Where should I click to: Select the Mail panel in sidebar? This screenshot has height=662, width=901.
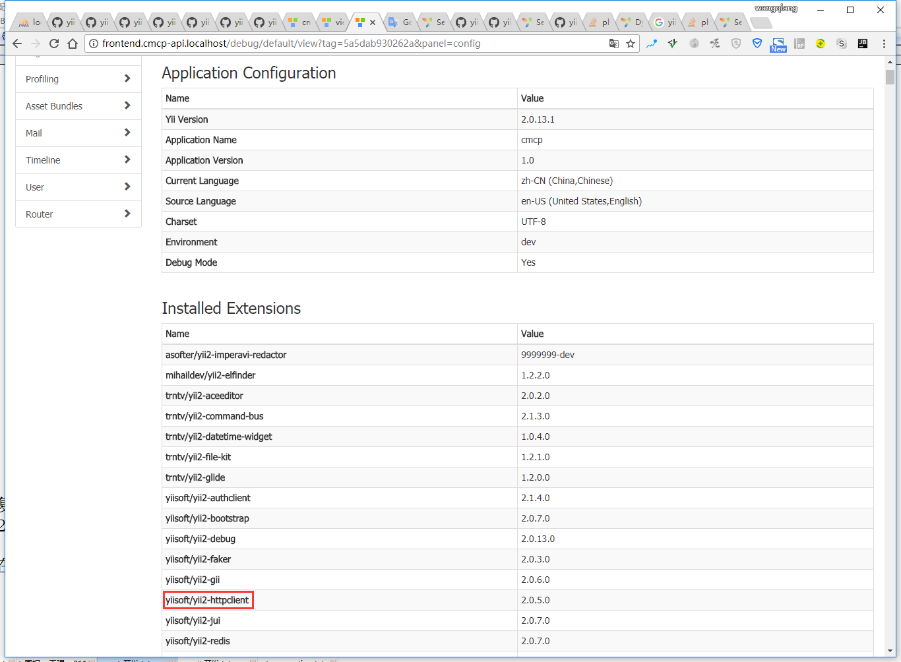(x=78, y=133)
